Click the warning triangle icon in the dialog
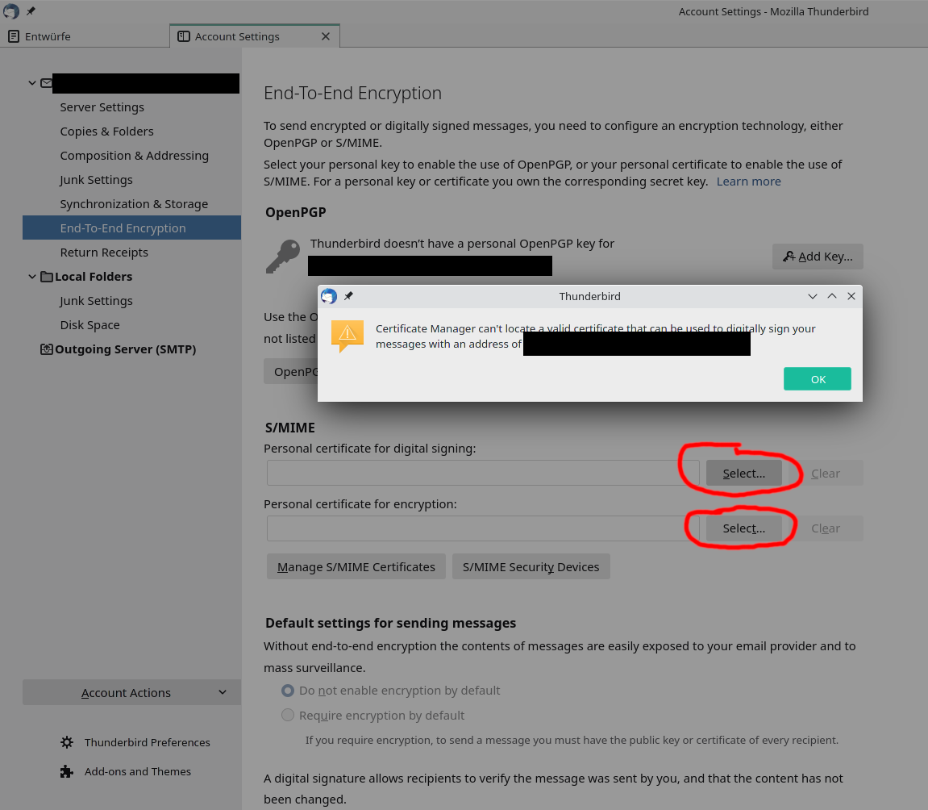 pos(347,336)
